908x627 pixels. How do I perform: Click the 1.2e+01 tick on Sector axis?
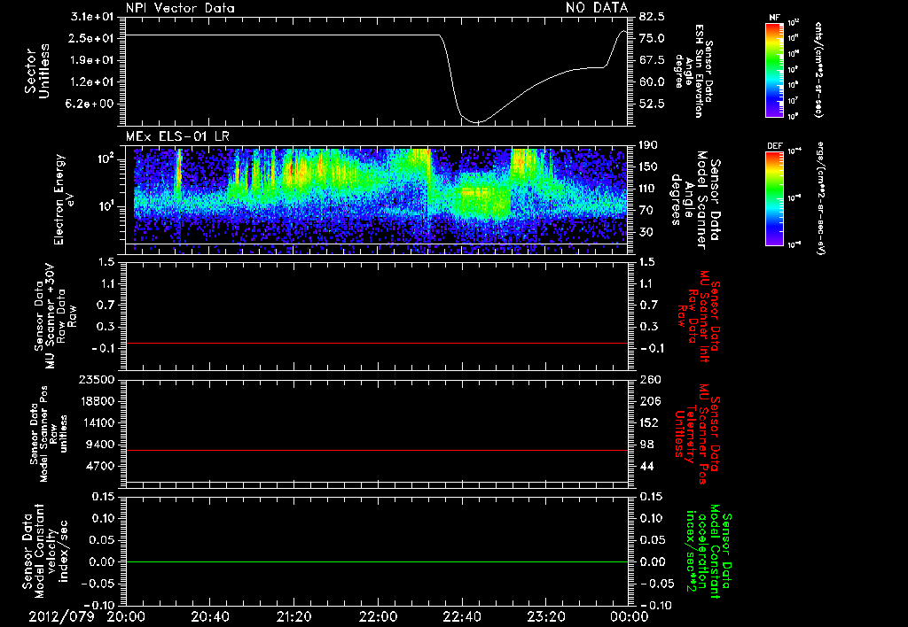(91, 82)
